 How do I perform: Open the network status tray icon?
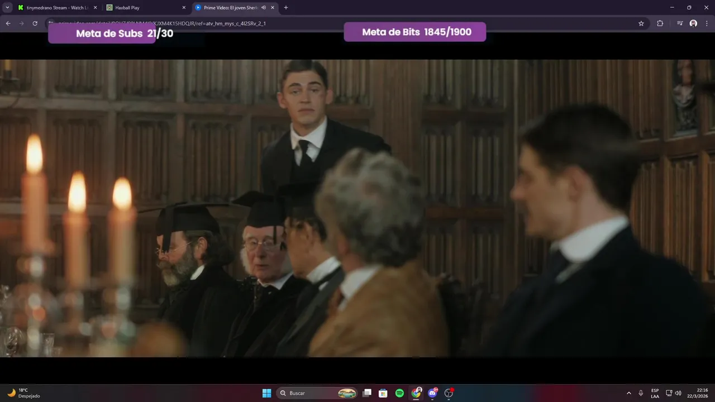669,393
